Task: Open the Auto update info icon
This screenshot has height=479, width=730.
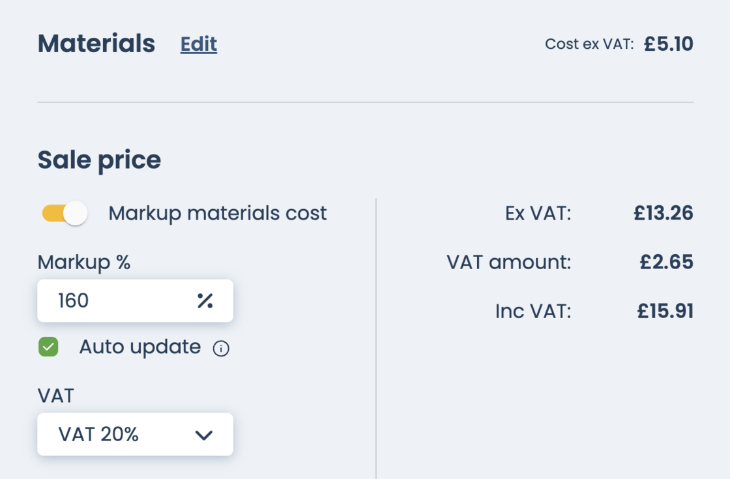Action: tap(221, 349)
